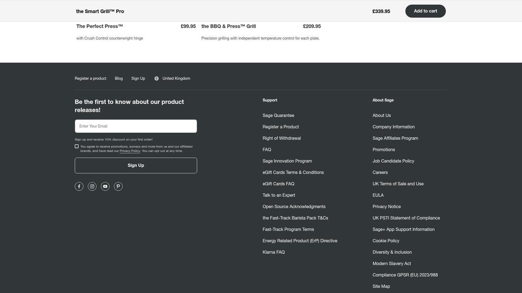Open About Us link
522x293 pixels.
click(381, 115)
